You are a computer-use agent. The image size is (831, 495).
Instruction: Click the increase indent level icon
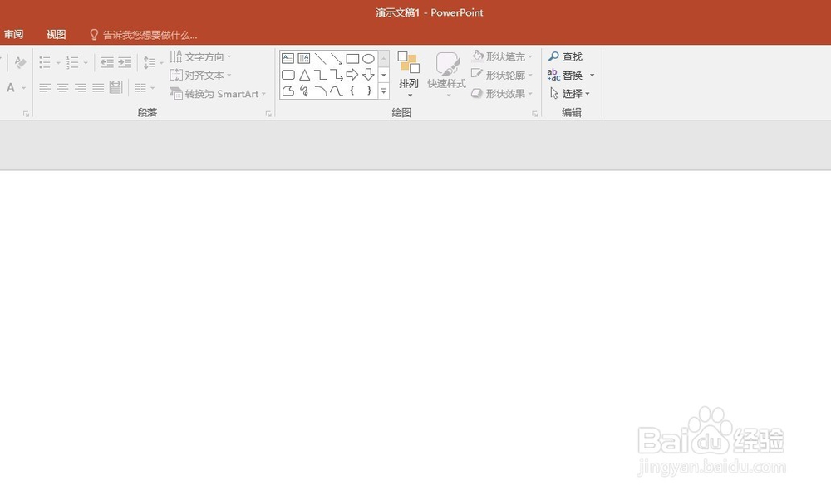point(125,62)
